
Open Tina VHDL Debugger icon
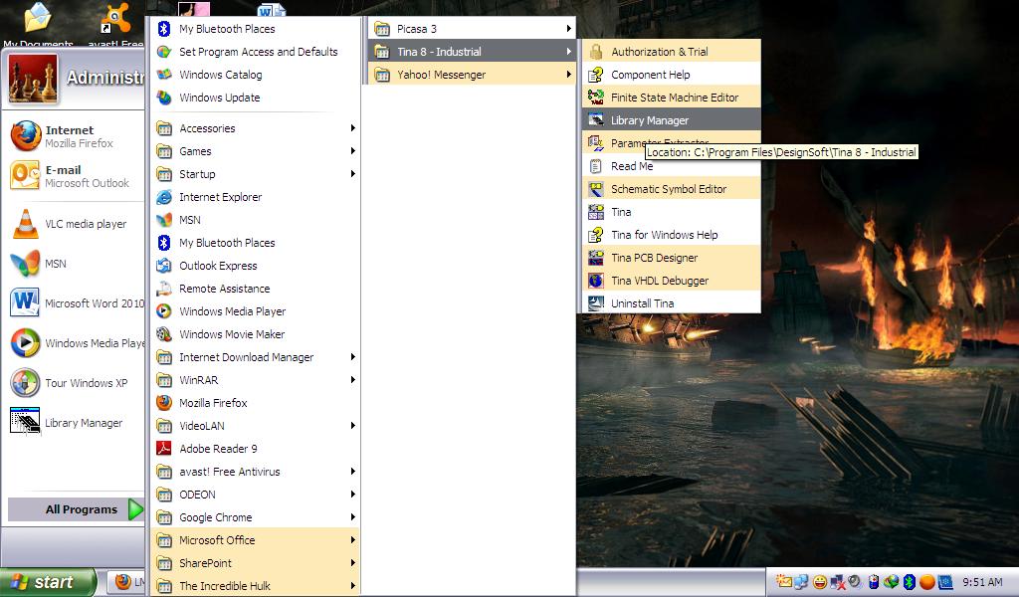tap(595, 281)
